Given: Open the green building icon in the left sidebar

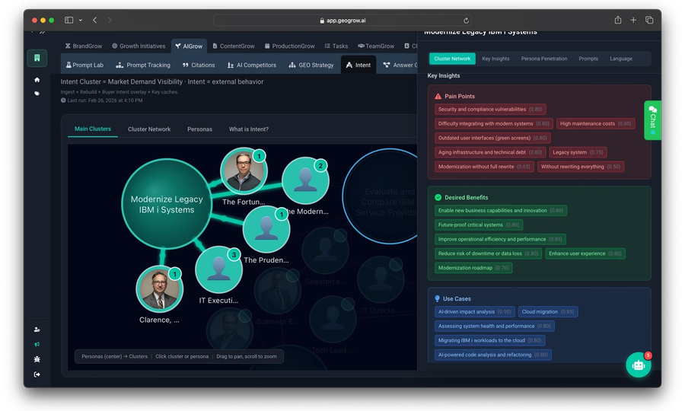Looking at the screenshot, I should tap(37, 58).
